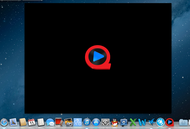Open the blue phone cleaner app icon
Image resolution: width=190 pixels, height=129 pixels.
pyautogui.click(x=160, y=122)
